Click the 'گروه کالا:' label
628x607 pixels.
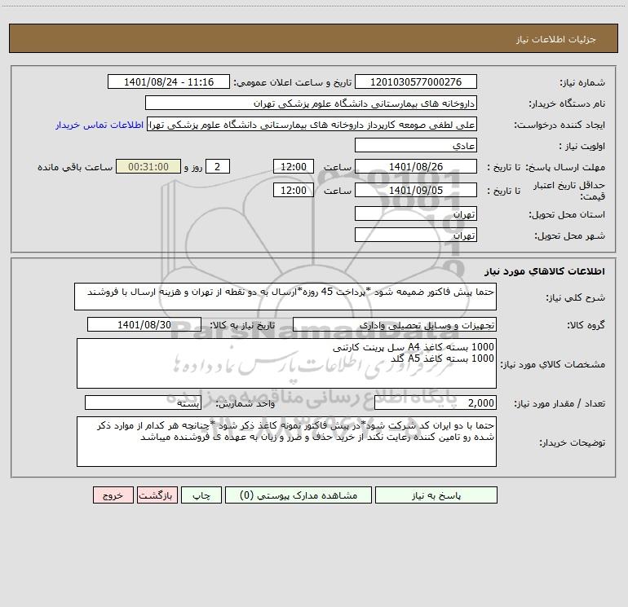click(586, 325)
